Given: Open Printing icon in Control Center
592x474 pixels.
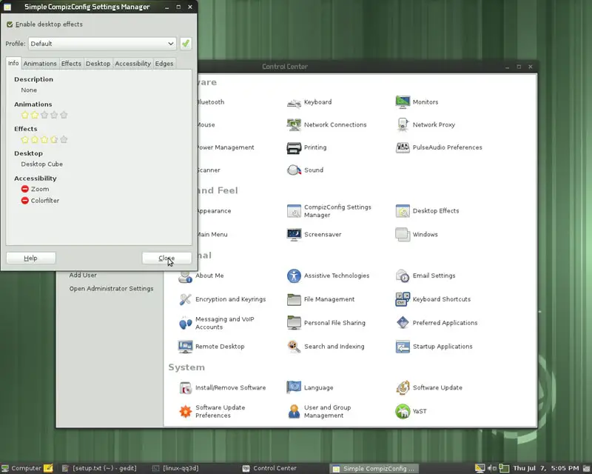Looking at the screenshot, I should click(294, 148).
